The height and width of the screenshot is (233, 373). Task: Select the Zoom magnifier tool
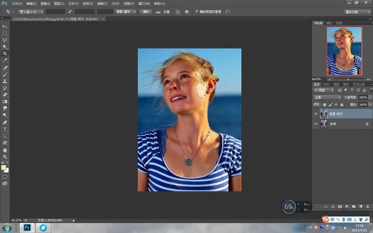tap(5, 157)
